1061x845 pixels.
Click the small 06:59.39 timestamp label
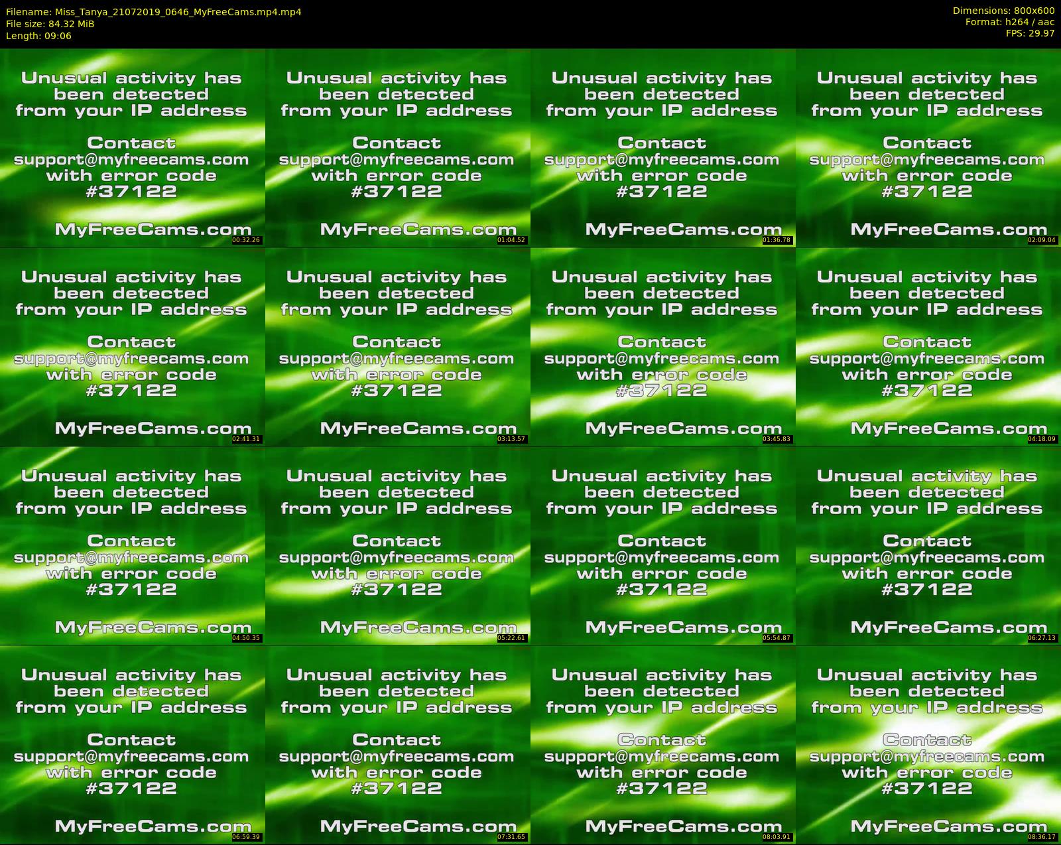[x=247, y=837]
